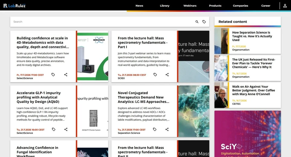The height and width of the screenshot is (157, 291).
Task: Click tag icon on Accelerate GLP-1 card
Action: click(53, 130)
